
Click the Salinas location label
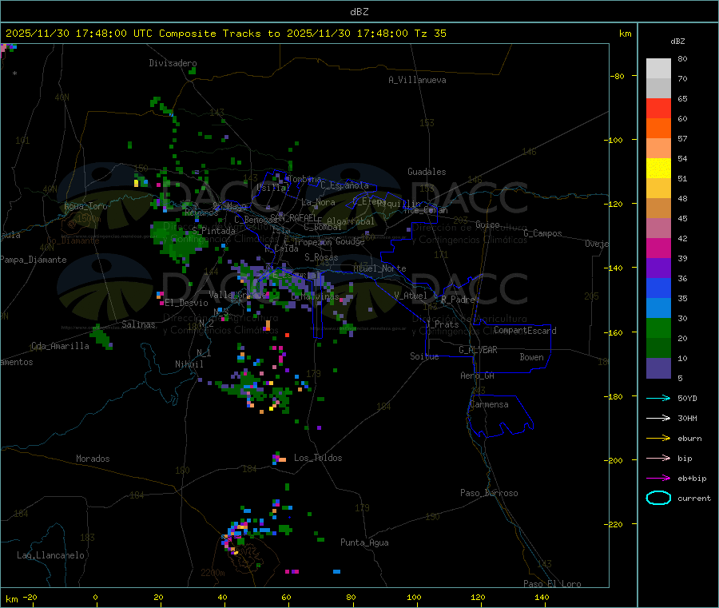pos(138,324)
